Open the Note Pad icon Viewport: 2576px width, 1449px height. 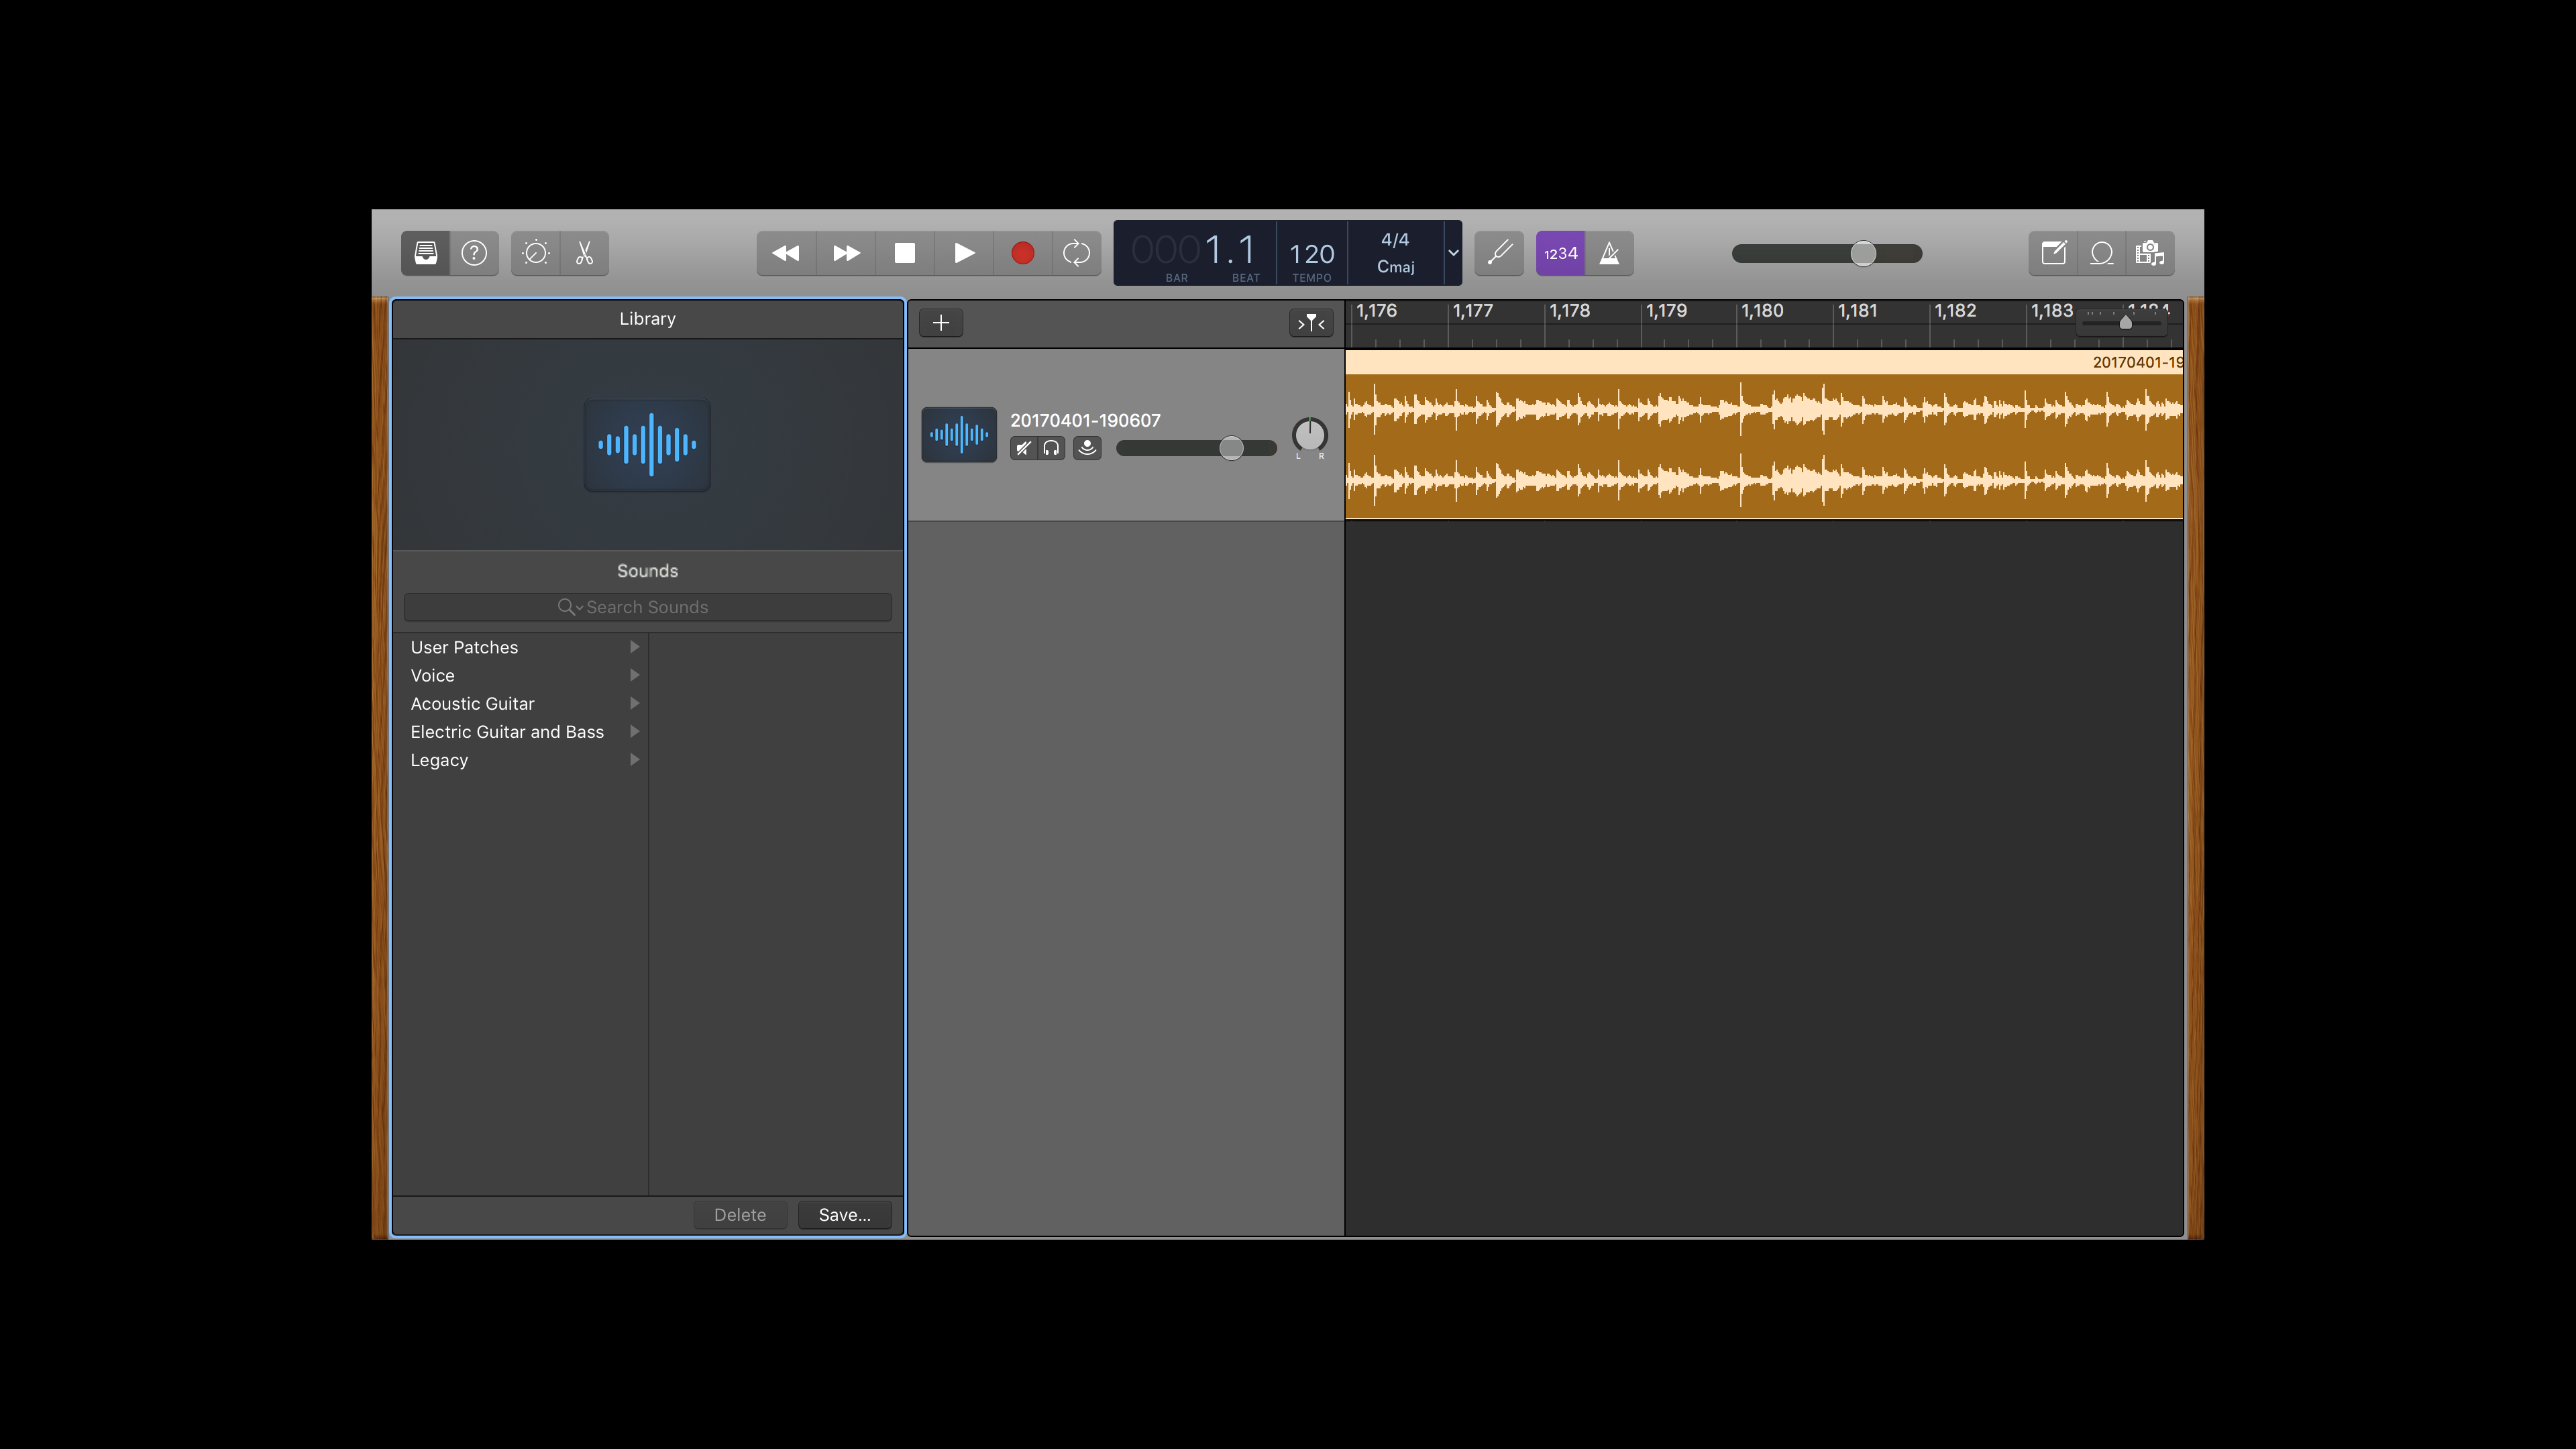coord(2053,253)
